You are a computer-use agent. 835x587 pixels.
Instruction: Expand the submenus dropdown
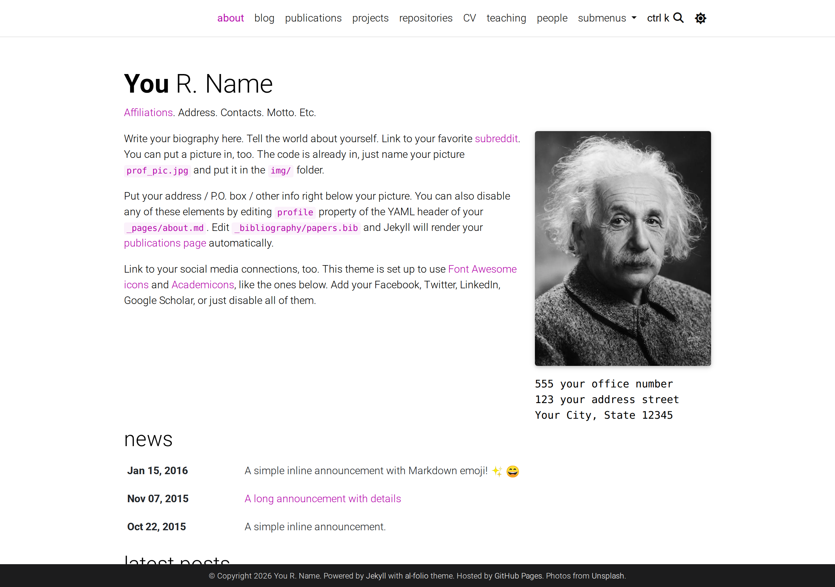tap(607, 18)
